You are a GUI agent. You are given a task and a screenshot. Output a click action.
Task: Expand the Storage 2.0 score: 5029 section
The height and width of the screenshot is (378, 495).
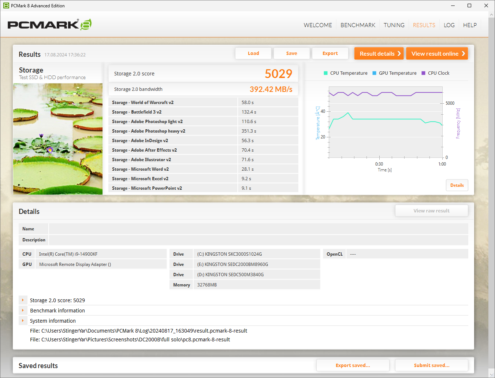click(x=23, y=300)
